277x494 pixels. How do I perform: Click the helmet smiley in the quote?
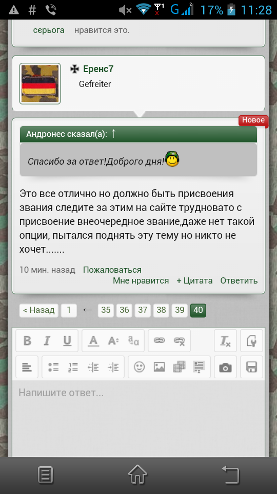(x=172, y=159)
